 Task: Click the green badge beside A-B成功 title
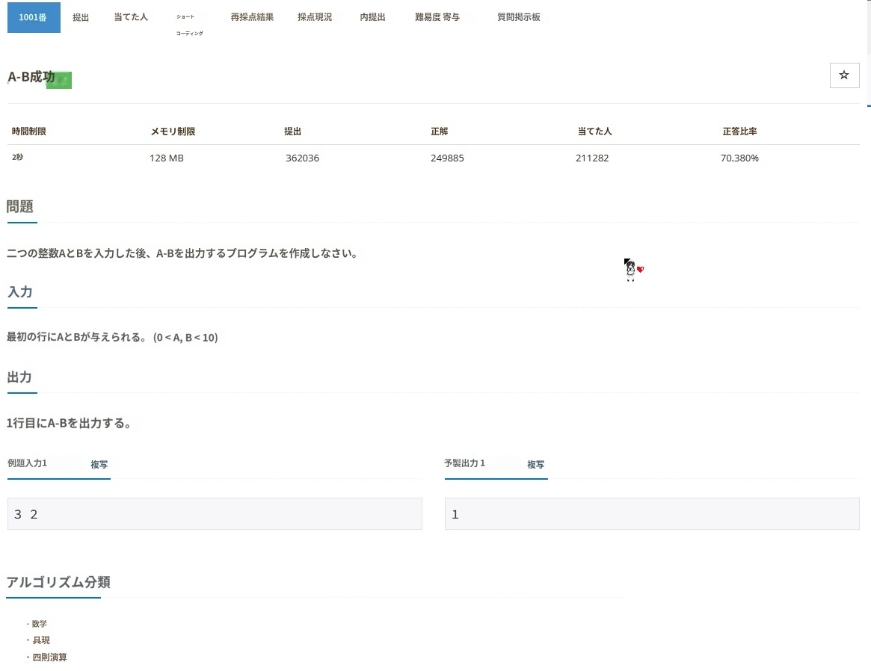tap(59, 81)
